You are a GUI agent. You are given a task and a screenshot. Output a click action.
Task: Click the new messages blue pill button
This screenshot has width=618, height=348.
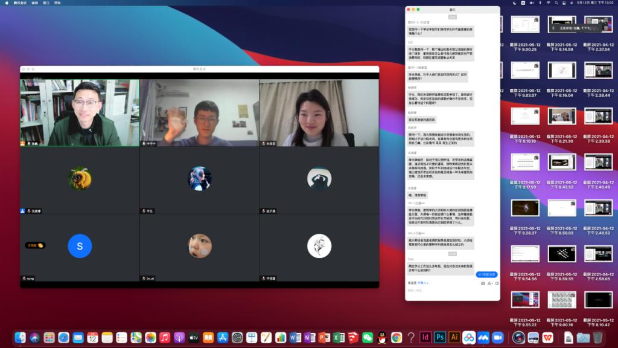pos(487,274)
